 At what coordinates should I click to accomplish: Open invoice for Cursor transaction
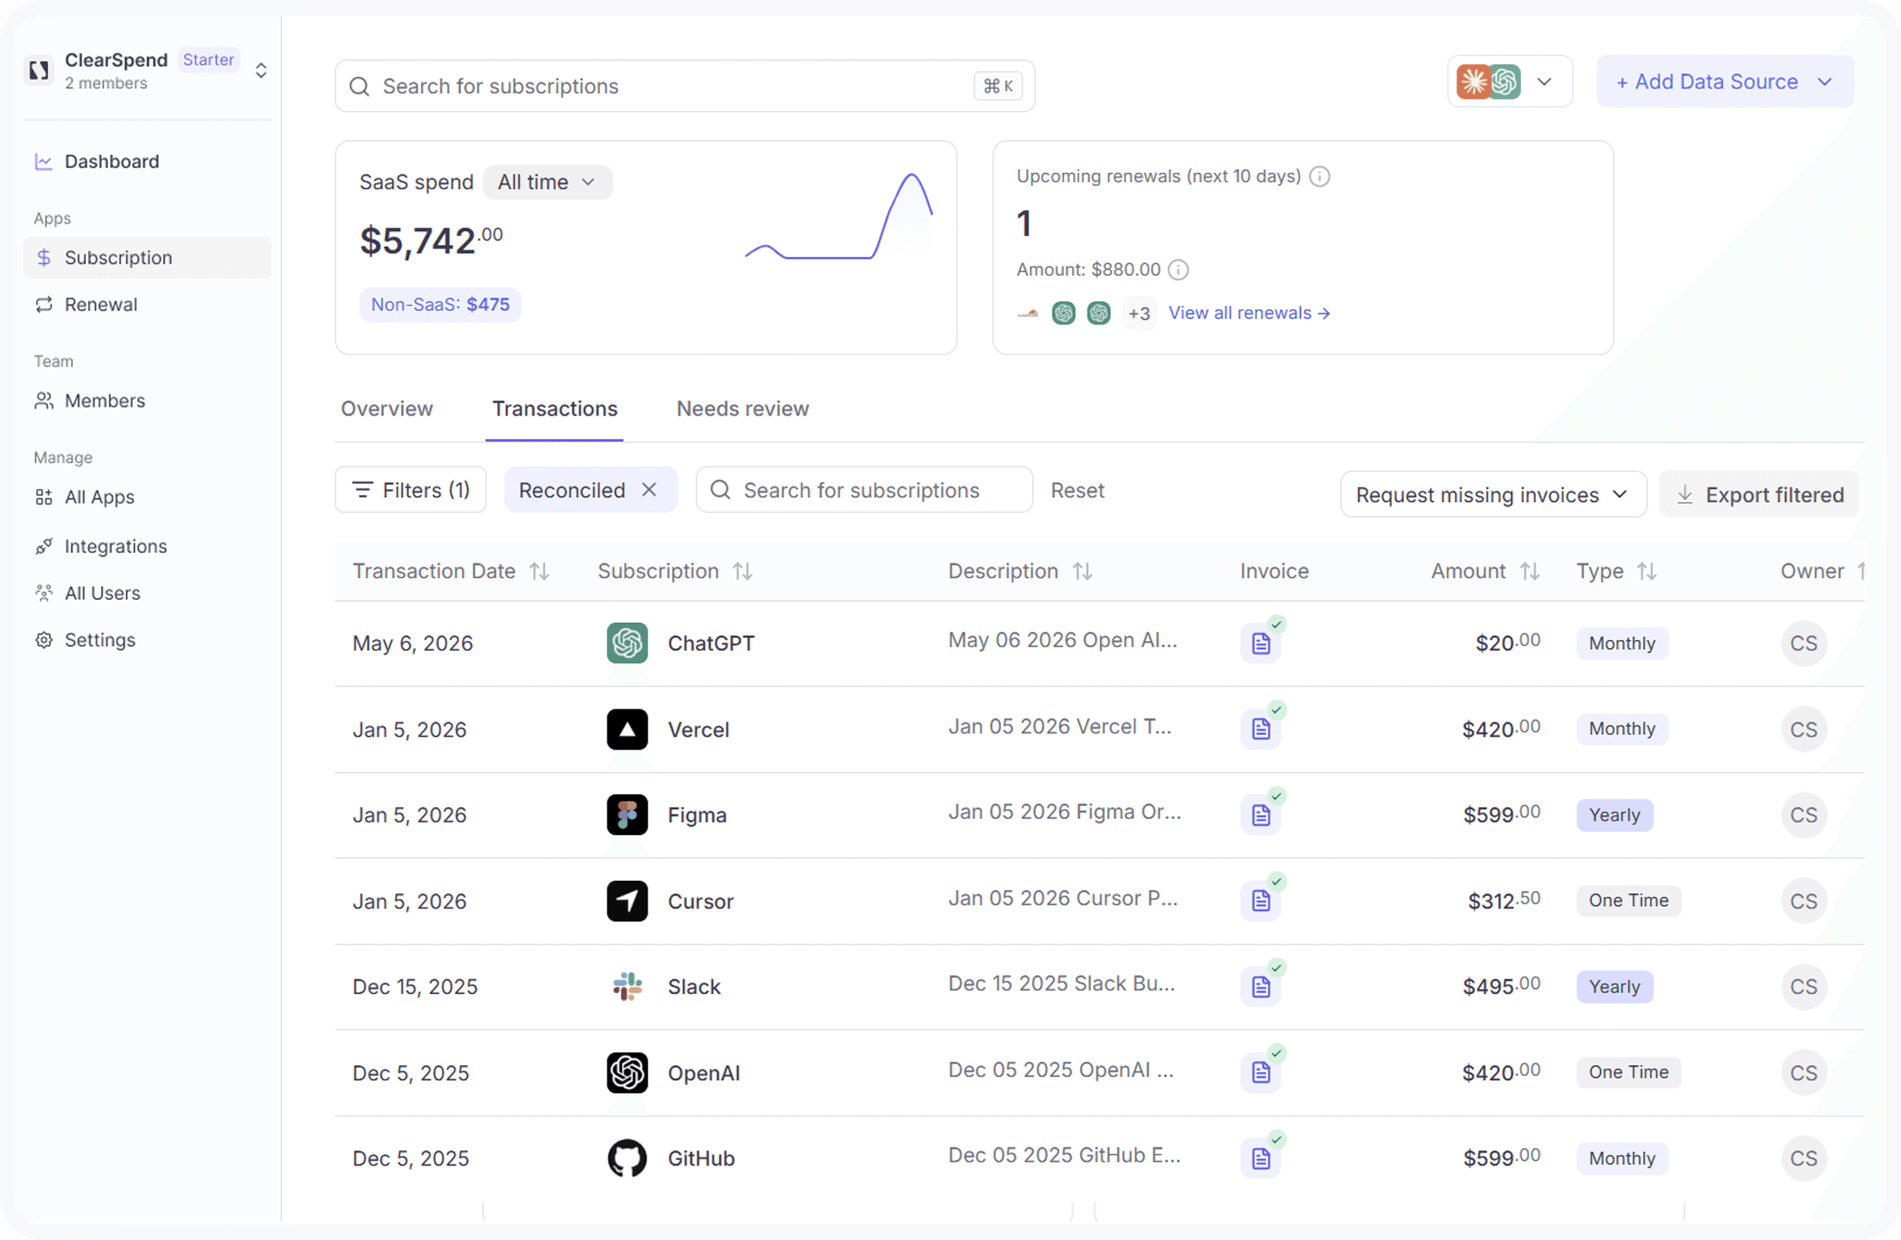[x=1261, y=901]
